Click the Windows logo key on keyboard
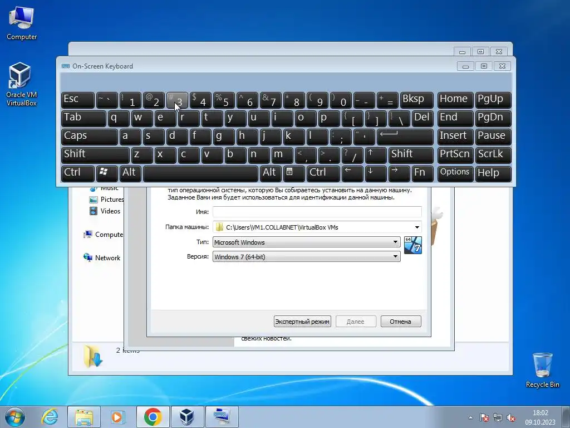The width and height of the screenshot is (570, 428). tap(107, 173)
